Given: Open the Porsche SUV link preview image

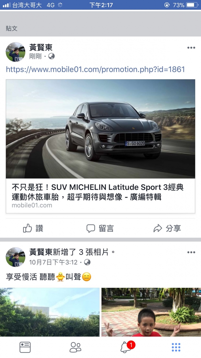Looking at the screenshot, I should click(100, 129).
